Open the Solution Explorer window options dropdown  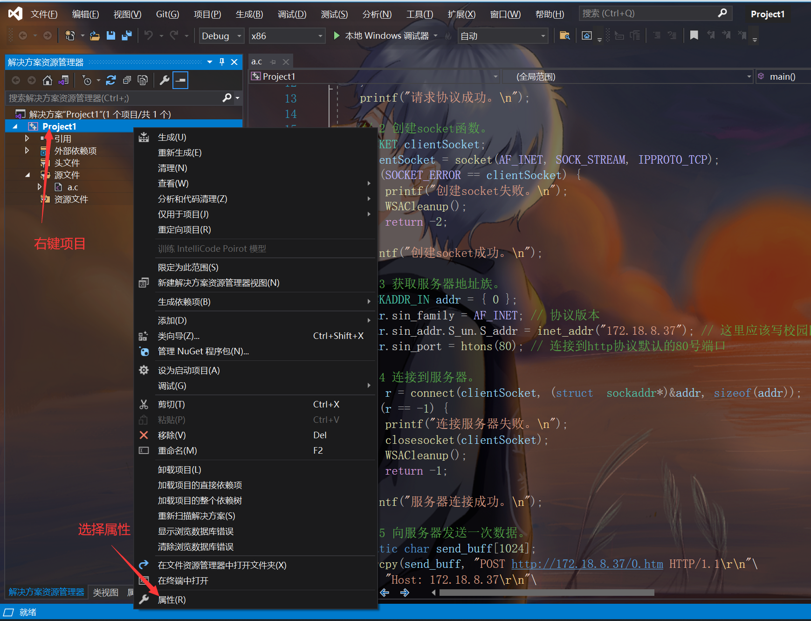(210, 62)
